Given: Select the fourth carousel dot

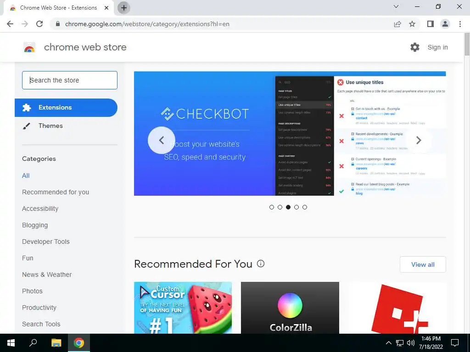Looking at the screenshot, I should [x=297, y=207].
